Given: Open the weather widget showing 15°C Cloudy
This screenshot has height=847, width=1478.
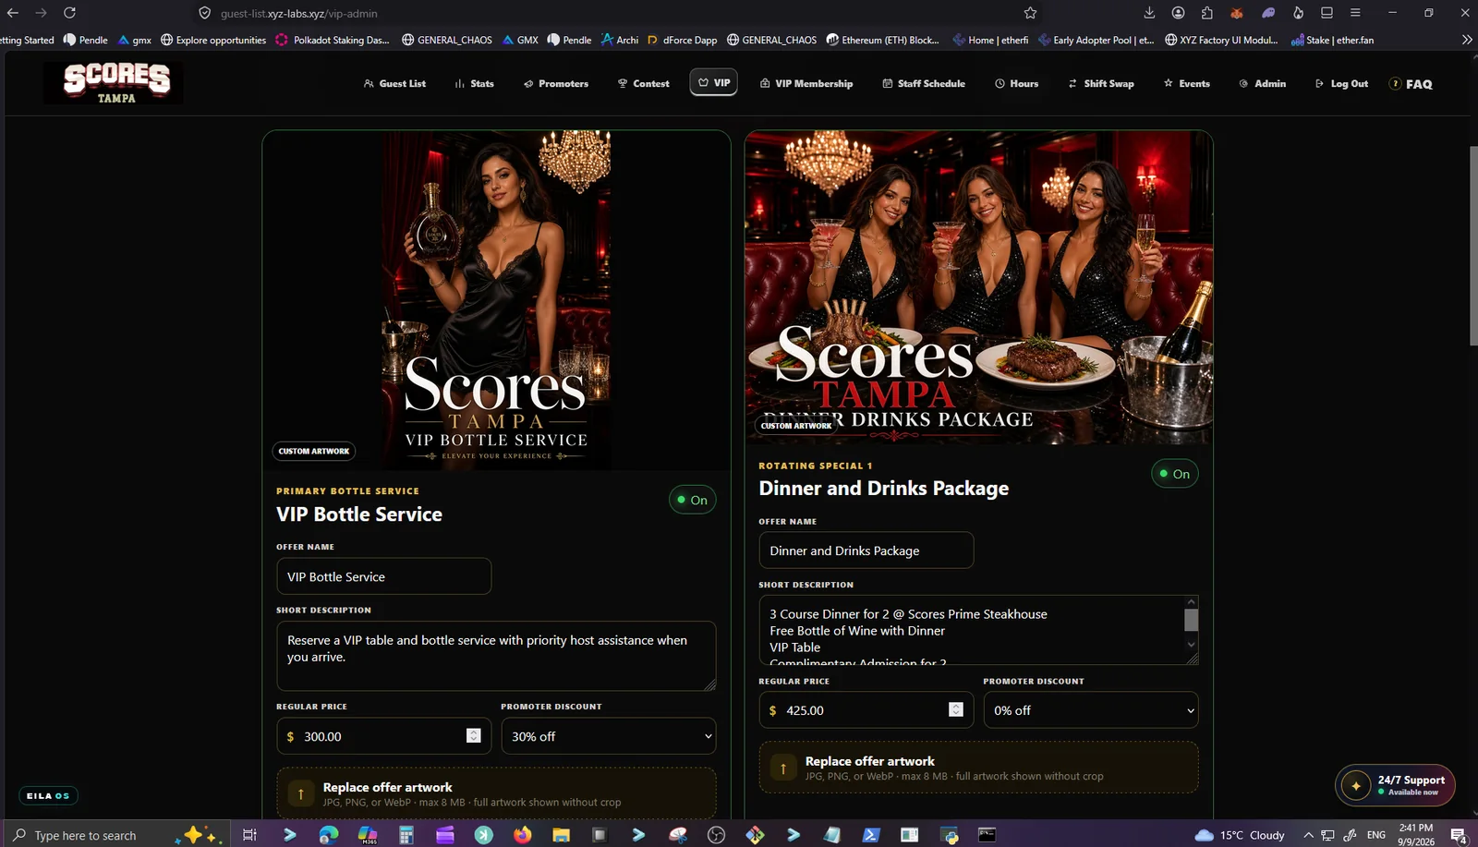Looking at the screenshot, I should (x=1240, y=835).
